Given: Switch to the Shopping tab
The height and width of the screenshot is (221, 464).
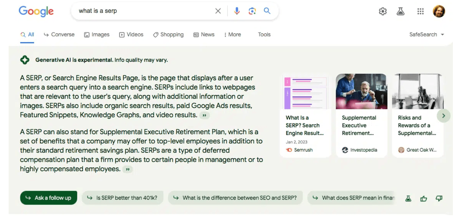Looking at the screenshot, I should coord(168,35).
